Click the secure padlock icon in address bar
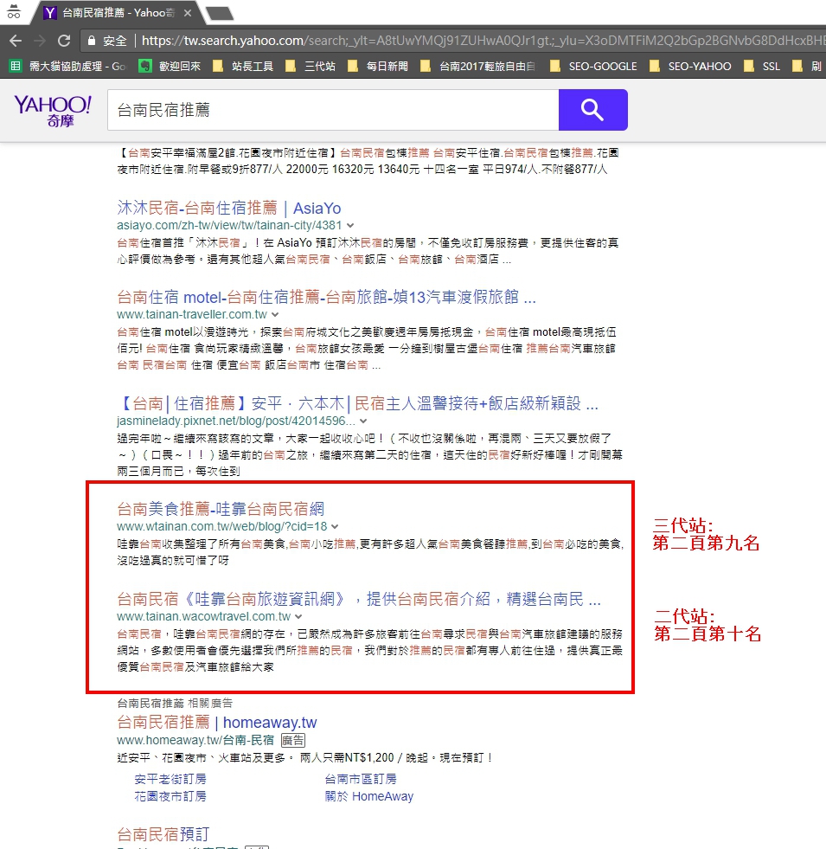The width and height of the screenshot is (826, 849). click(x=92, y=41)
